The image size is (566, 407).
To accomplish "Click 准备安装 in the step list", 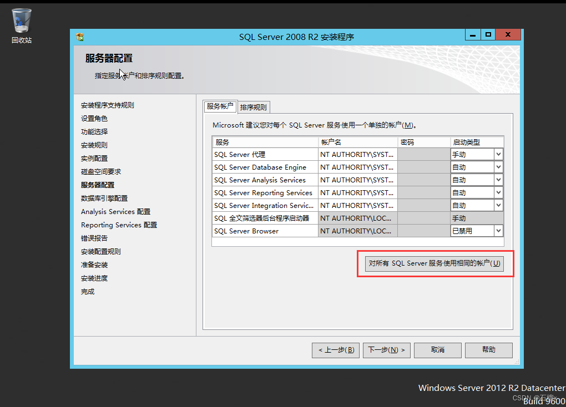I will 94,265.
